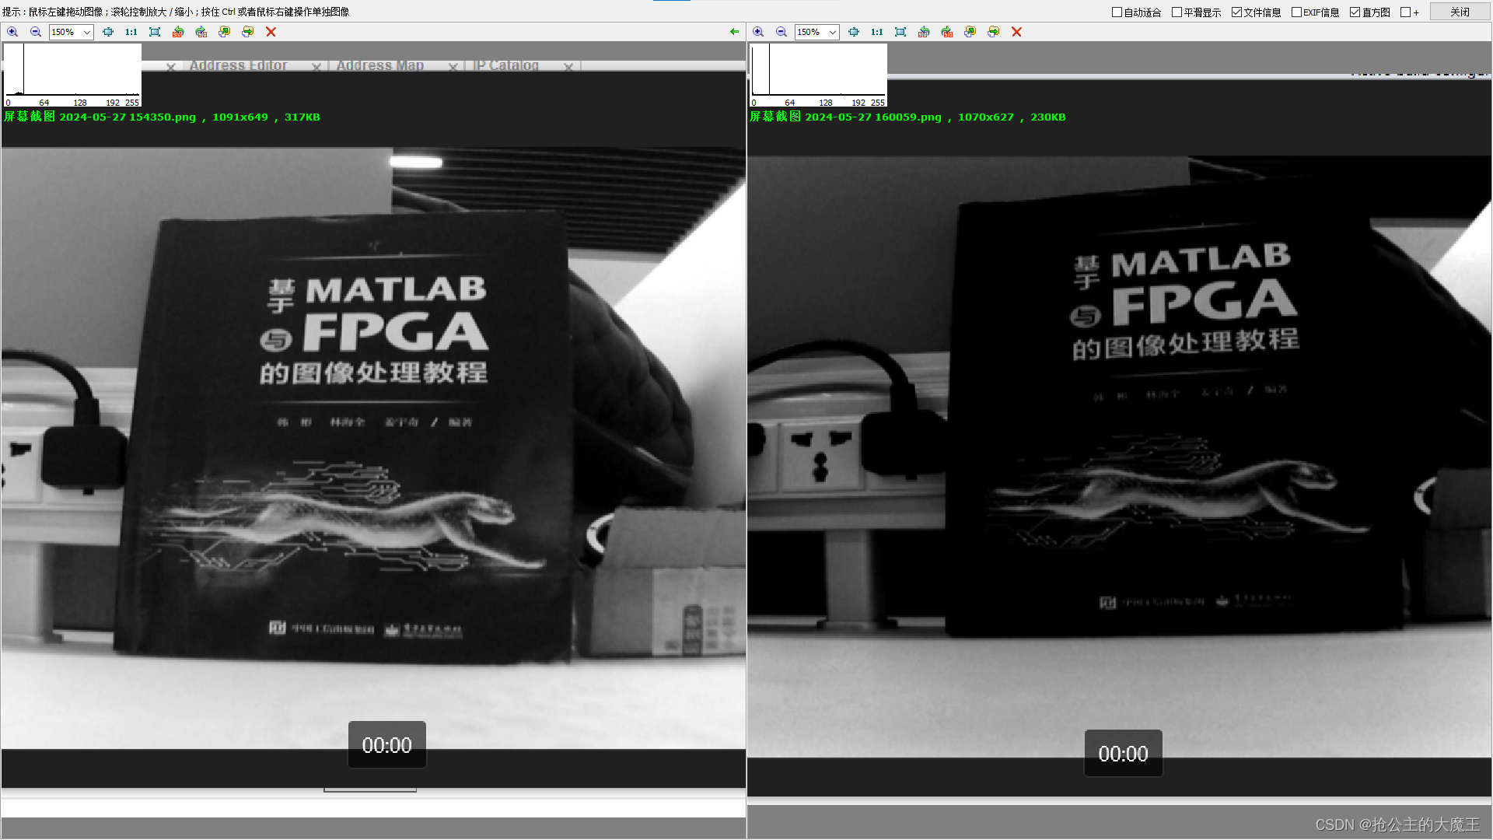Click the right pane histogram thumbnail

click(817, 75)
